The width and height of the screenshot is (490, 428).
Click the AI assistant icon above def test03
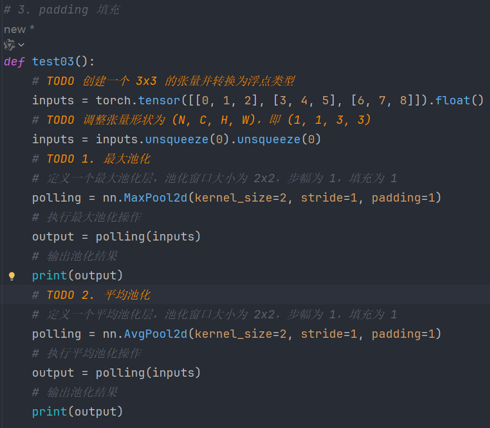pos(9,45)
